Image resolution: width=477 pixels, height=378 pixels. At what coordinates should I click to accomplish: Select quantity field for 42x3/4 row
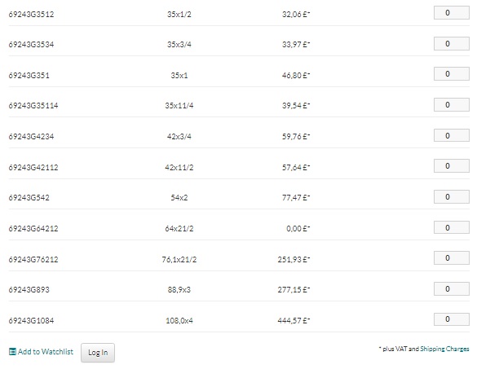coord(452,135)
